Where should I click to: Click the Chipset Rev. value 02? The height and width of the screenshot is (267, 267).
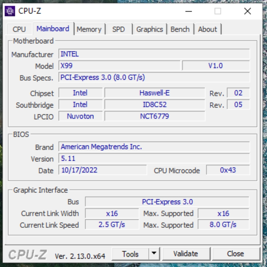[x=238, y=93]
